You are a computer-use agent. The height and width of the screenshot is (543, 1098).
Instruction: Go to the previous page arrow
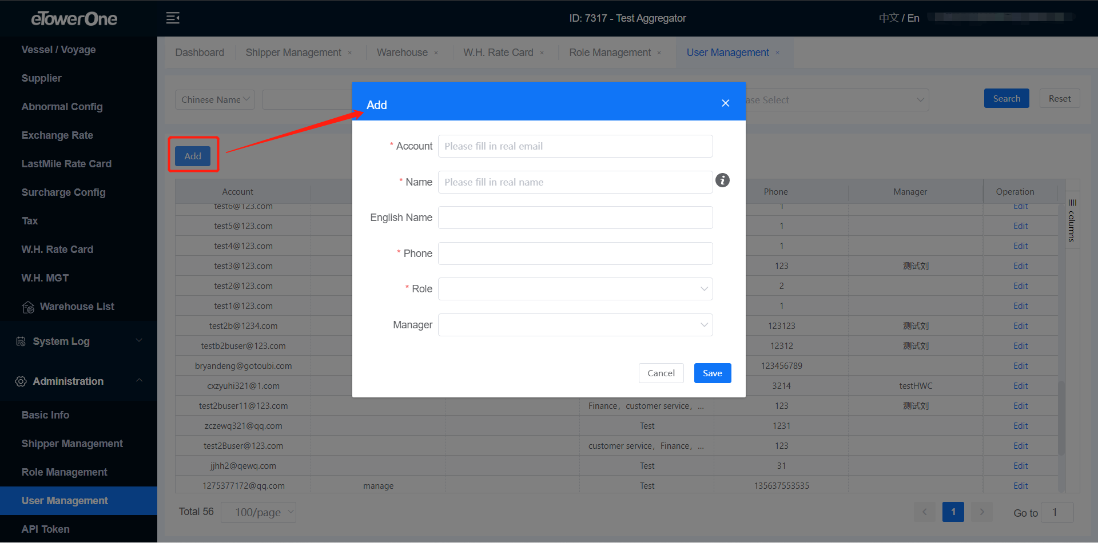(x=925, y=512)
